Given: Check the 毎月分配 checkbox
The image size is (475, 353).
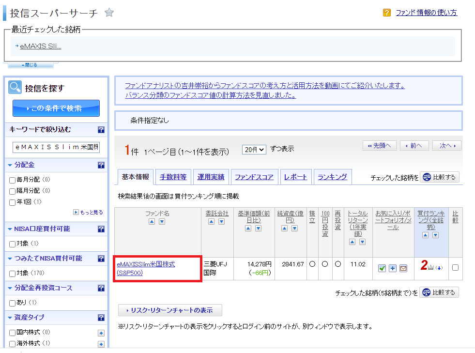Looking at the screenshot, I should (13, 180).
